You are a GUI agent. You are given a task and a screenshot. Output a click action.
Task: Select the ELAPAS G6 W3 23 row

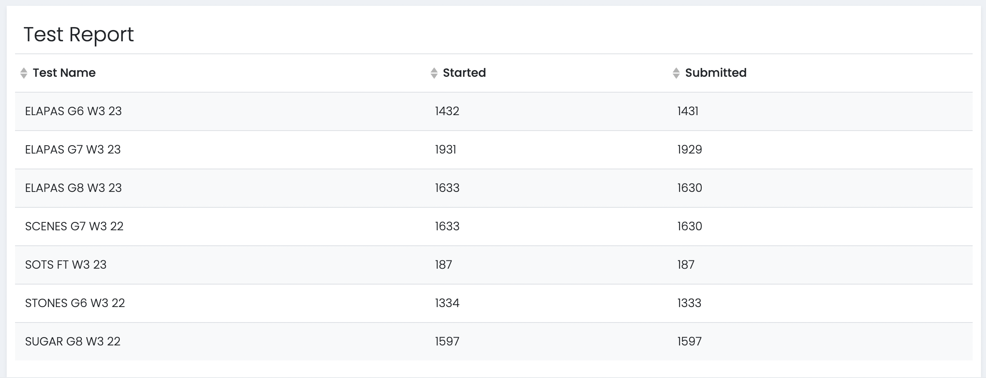coord(73,111)
